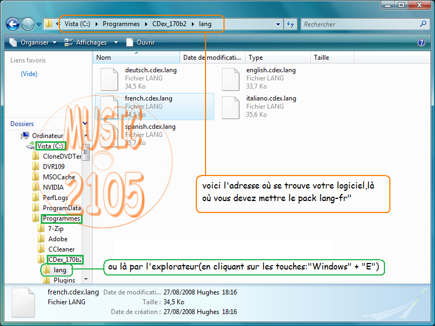Select the CloneDVDTemp folder in tree
Image resolution: width=435 pixels, height=326 pixels.
(62, 156)
